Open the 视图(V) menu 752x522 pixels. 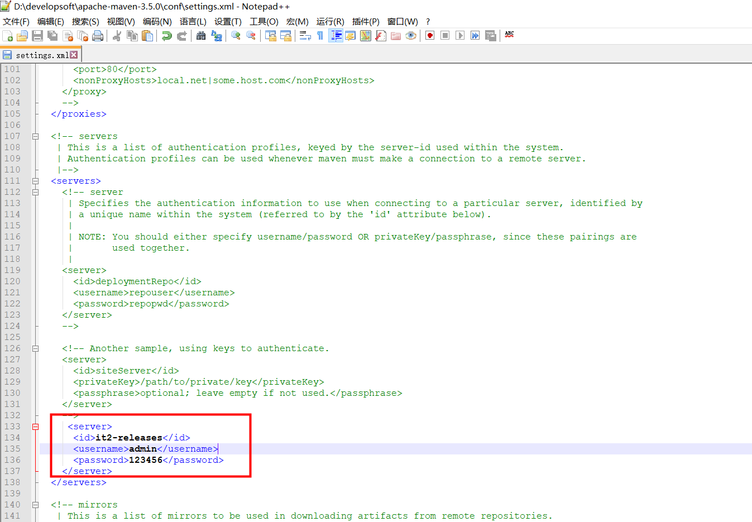pos(121,21)
